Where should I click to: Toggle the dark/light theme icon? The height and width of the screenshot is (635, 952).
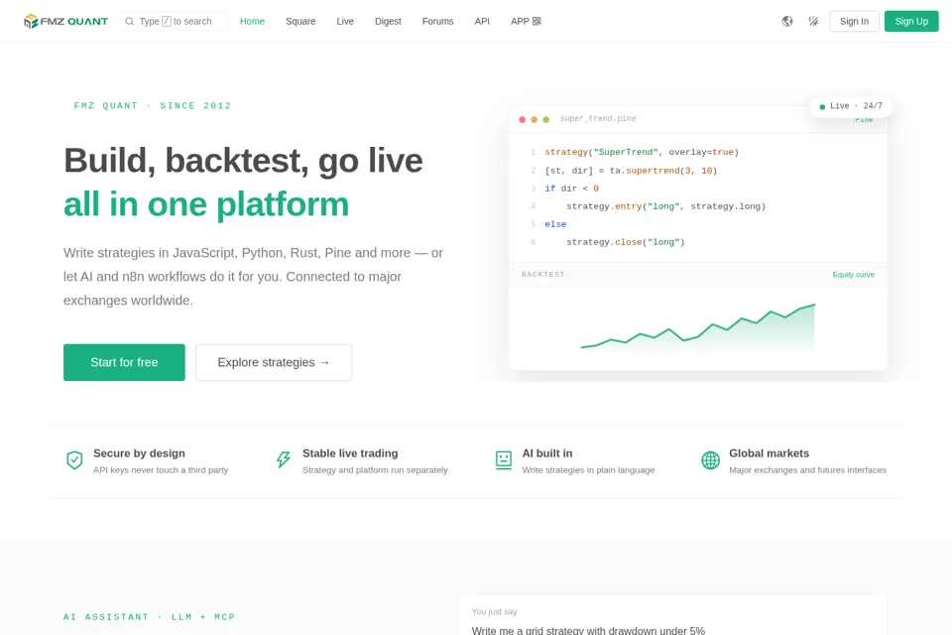click(813, 21)
